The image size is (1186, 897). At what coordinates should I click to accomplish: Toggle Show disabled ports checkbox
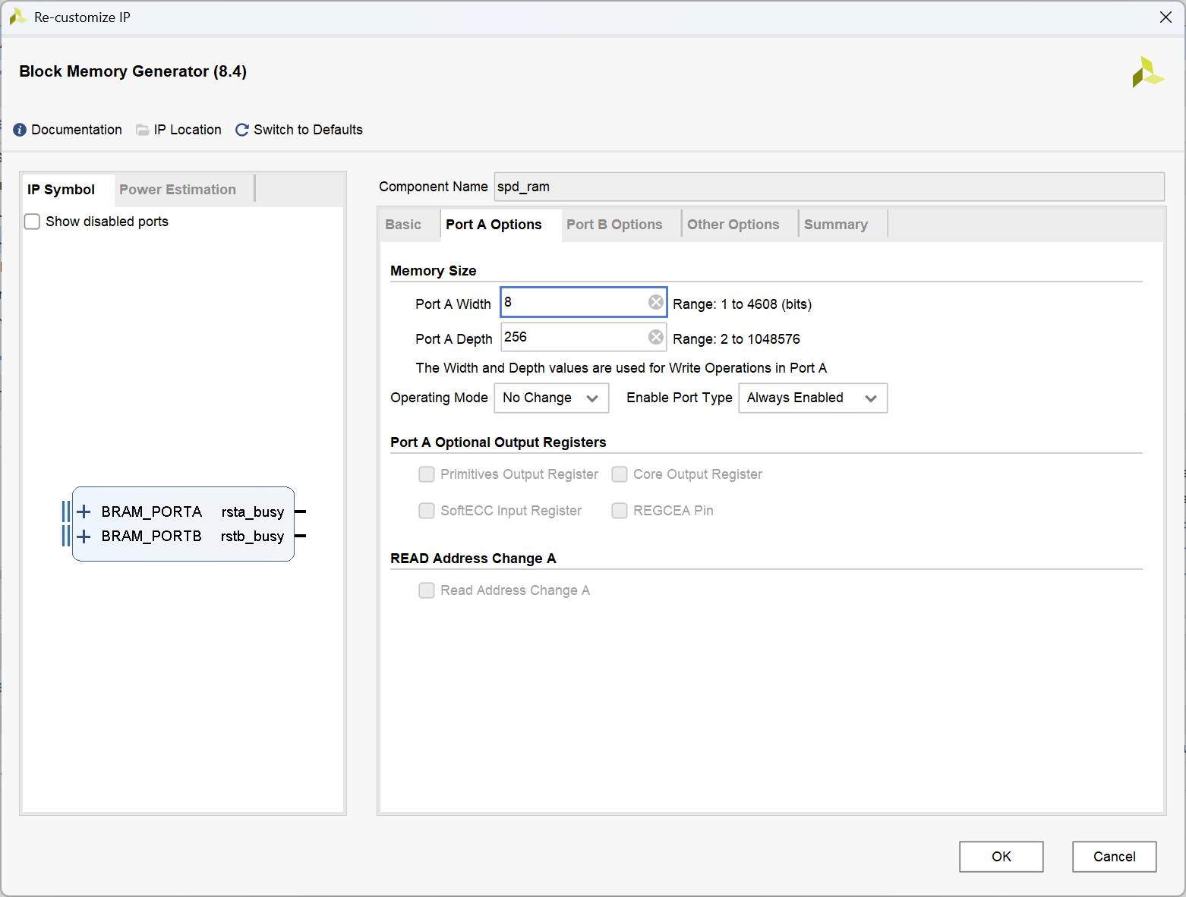coord(32,222)
